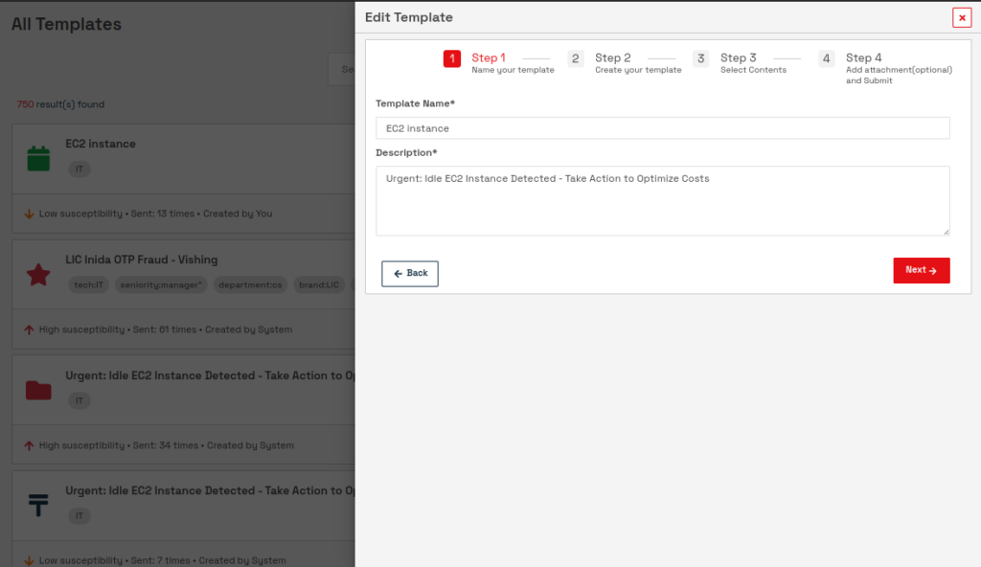
Task: Click the 750 result(s) found text
Action: (x=60, y=104)
